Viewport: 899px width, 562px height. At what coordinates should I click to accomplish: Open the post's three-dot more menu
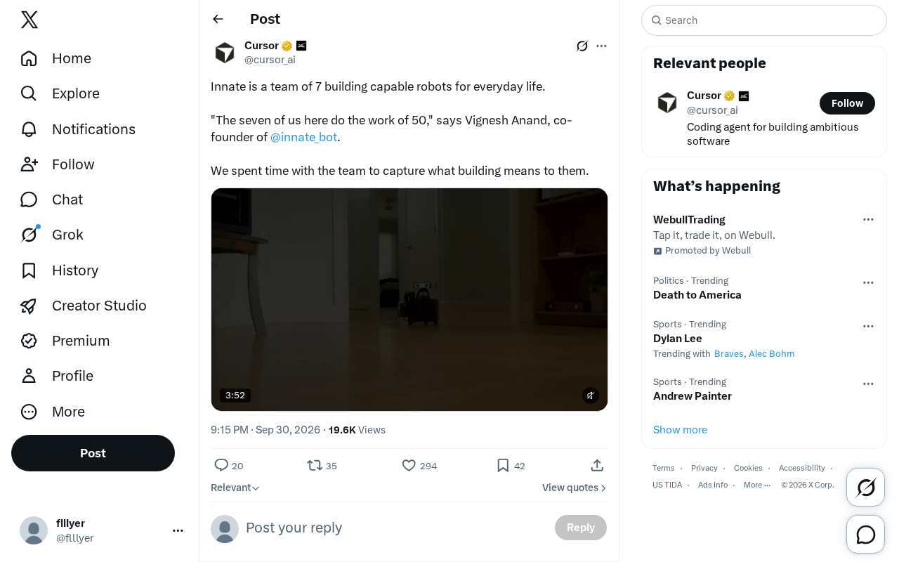(601, 46)
